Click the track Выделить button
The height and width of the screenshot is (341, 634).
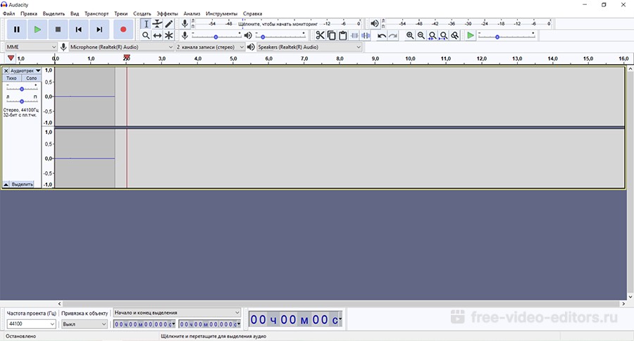pos(22,185)
